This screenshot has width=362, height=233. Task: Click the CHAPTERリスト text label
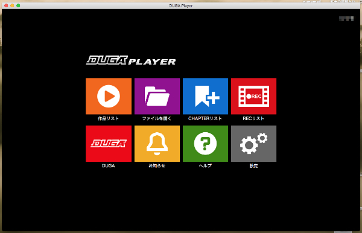click(205, 118)
